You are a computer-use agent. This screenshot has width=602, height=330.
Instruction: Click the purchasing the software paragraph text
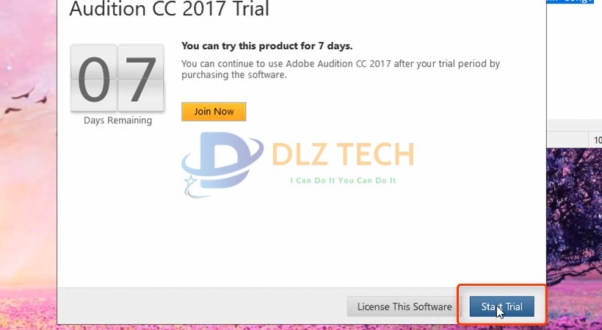point(341,69)
